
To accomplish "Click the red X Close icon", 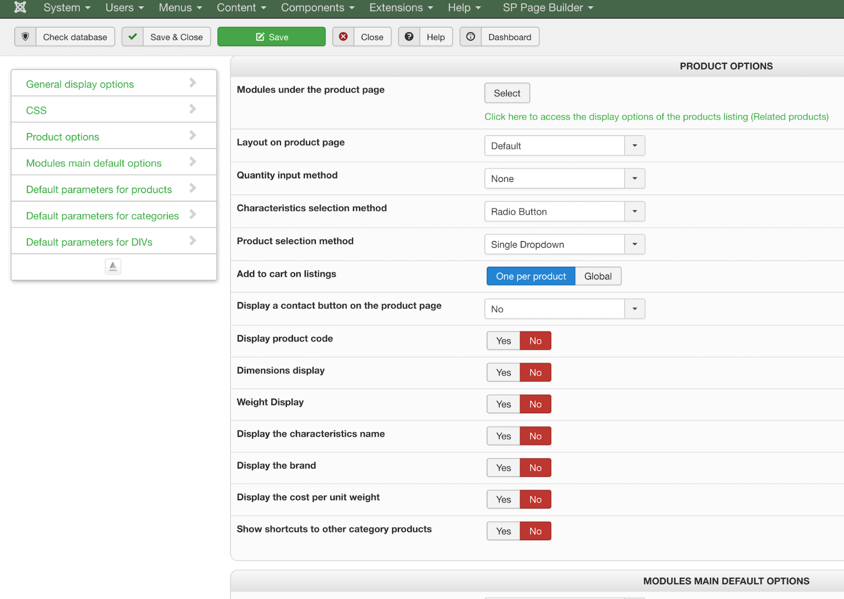I will [343, 37].
